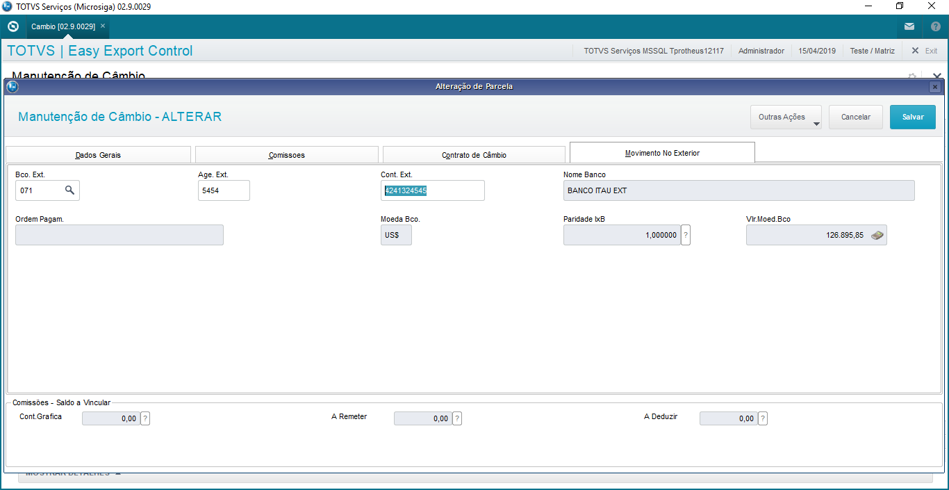
Task: Click the Cont.Grafica value field
Action: (x=111, y=418)
